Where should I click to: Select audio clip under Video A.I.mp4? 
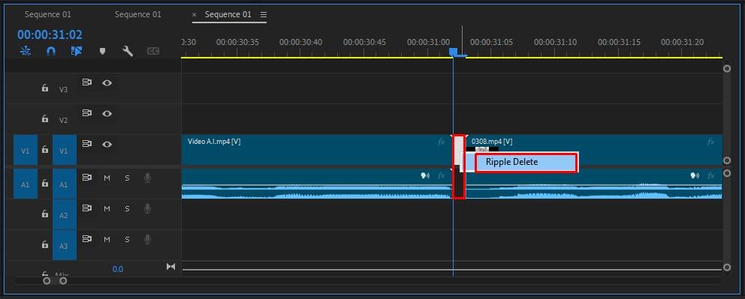(317, 184)
